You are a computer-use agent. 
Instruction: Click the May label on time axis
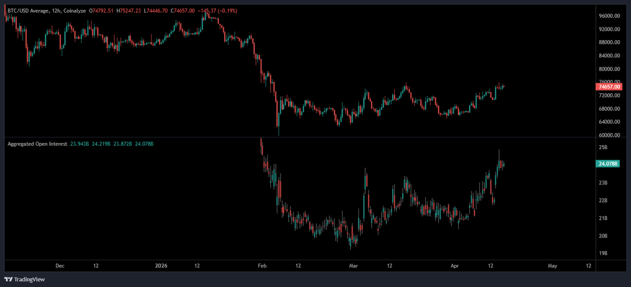pos(553,265)
